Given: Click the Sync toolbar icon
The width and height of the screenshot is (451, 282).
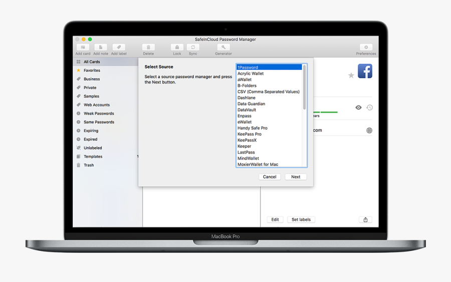Looking at the screenshot, I should 193,47.
